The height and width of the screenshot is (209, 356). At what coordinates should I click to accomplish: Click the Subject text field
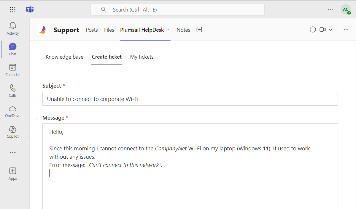[x=190, y=99]
